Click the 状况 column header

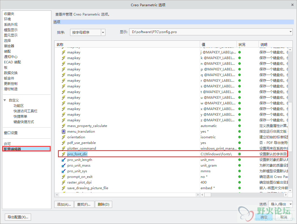(x=248, y=44)
